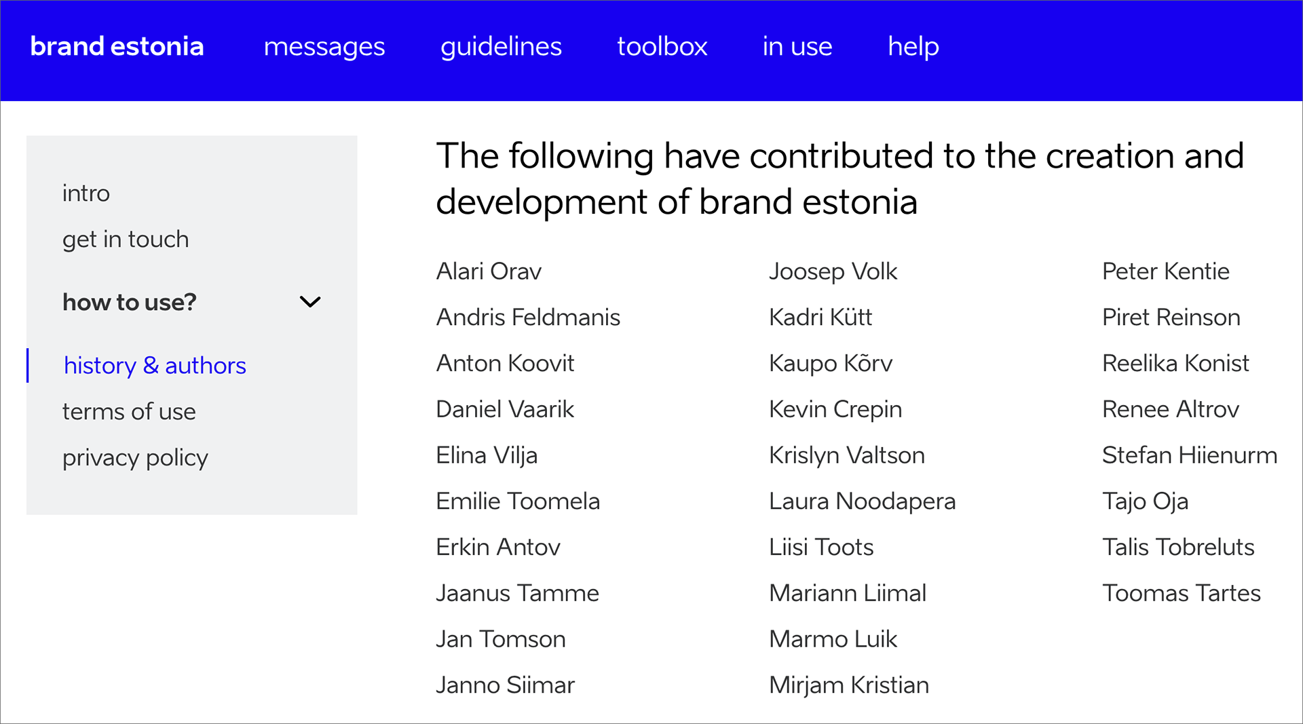
Task: Select intro in the sidebar
Action: 86,193
